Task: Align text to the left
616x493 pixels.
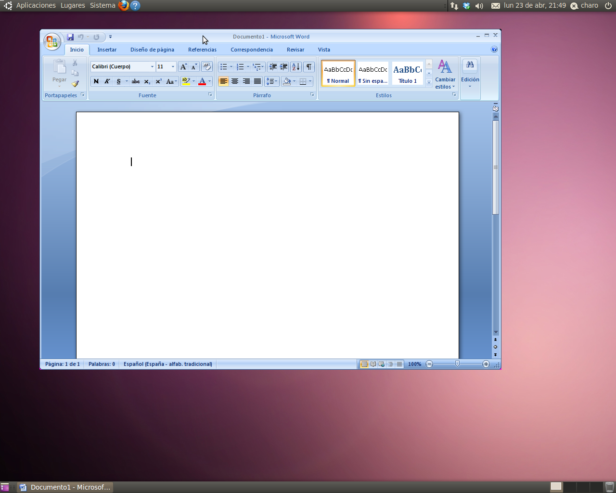Action: 223,81
